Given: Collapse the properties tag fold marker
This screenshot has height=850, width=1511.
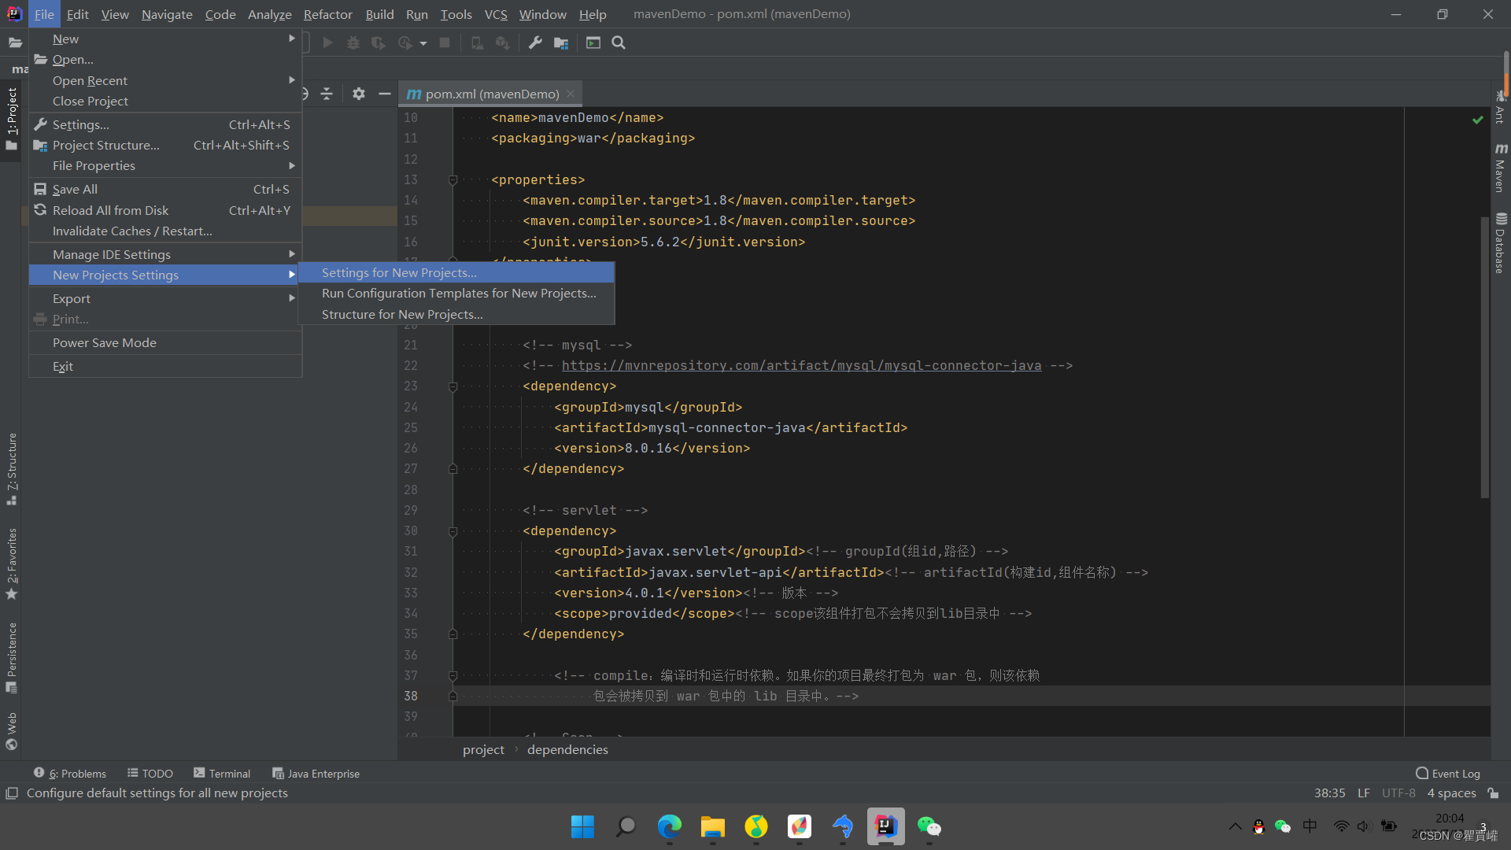Looking at the screenshot, I should 453,180.
